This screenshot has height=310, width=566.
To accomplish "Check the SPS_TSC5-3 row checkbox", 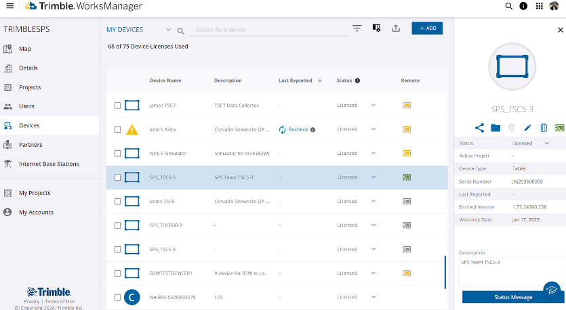I will (118, 177).
